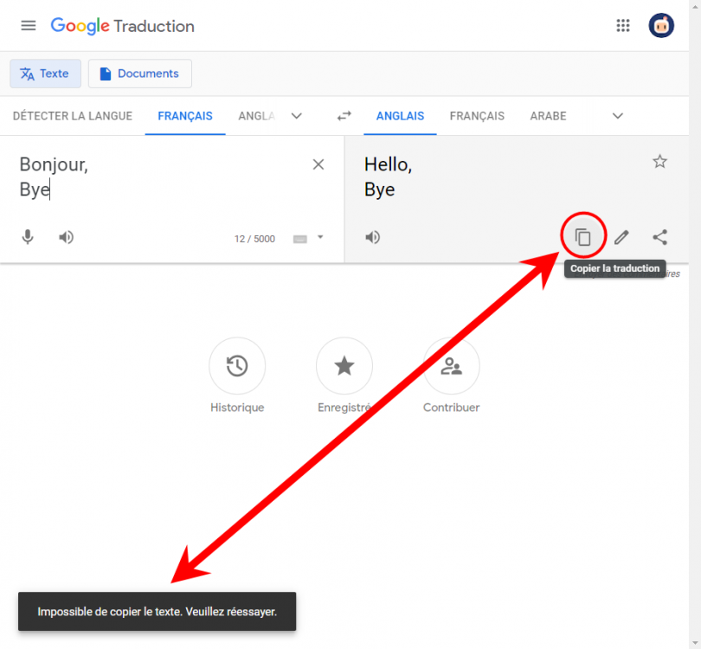Share the translation
This screenshot has height=649, width=701.
tap(659, 237)
